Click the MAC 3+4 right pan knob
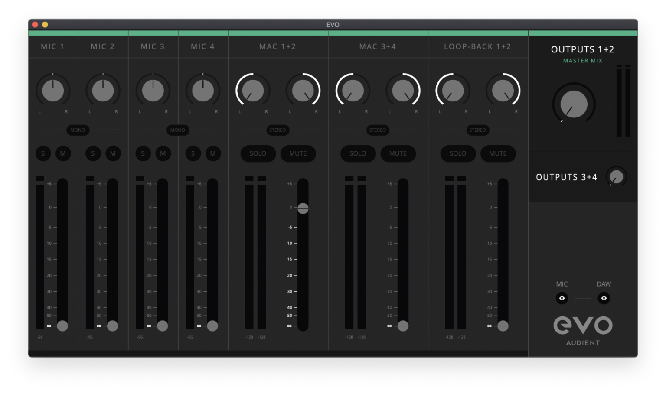This screenshot has height=394, width=666. pyautogui.click(x=403, y=91)
